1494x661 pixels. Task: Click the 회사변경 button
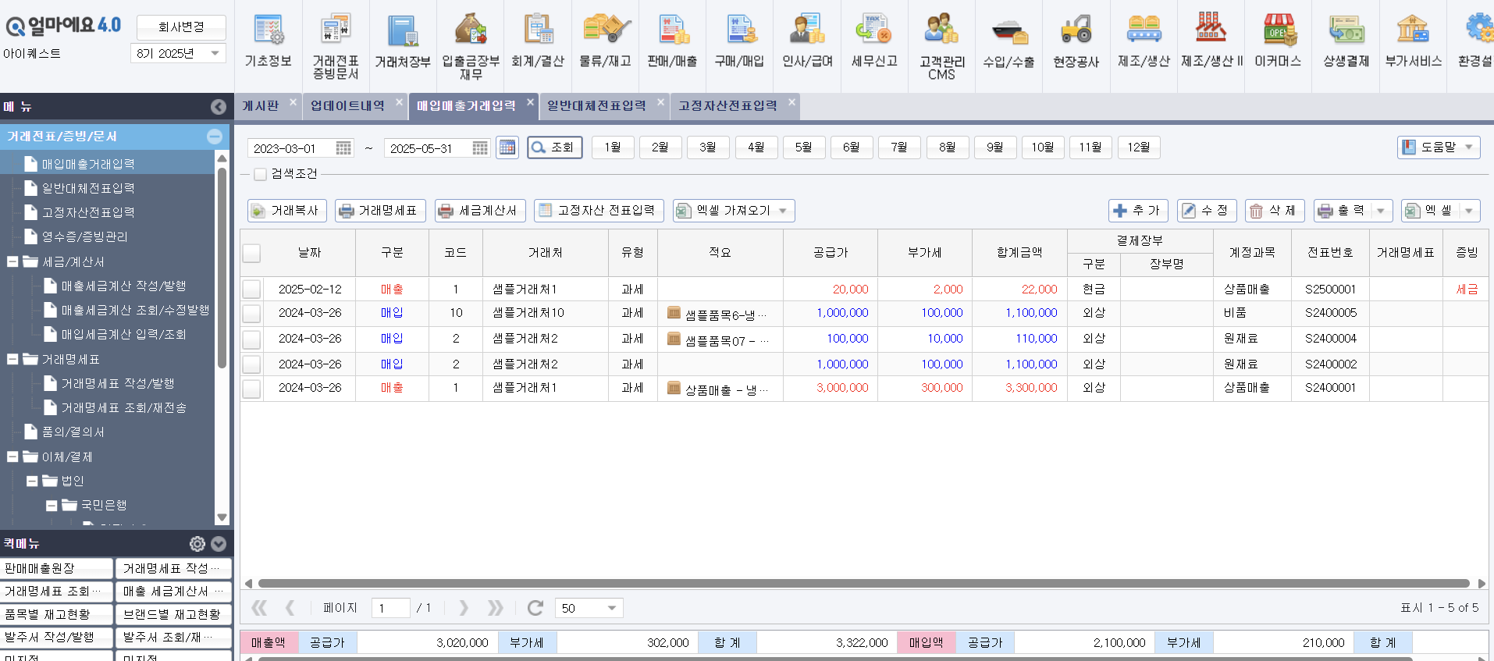tap(181, 27)
